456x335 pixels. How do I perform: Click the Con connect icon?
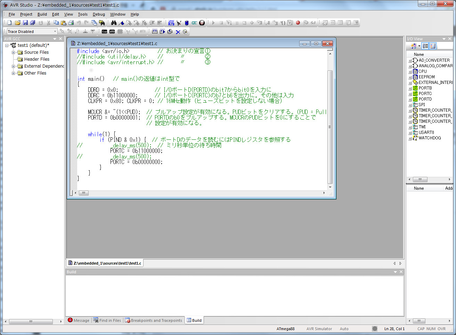coord(104,32)
